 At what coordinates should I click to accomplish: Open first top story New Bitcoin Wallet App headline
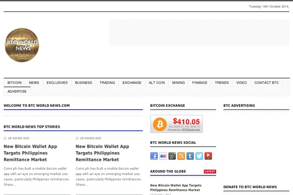click(30, 153)
